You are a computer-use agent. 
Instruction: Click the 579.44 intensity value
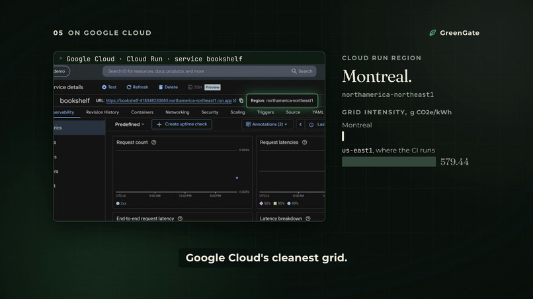454,162
